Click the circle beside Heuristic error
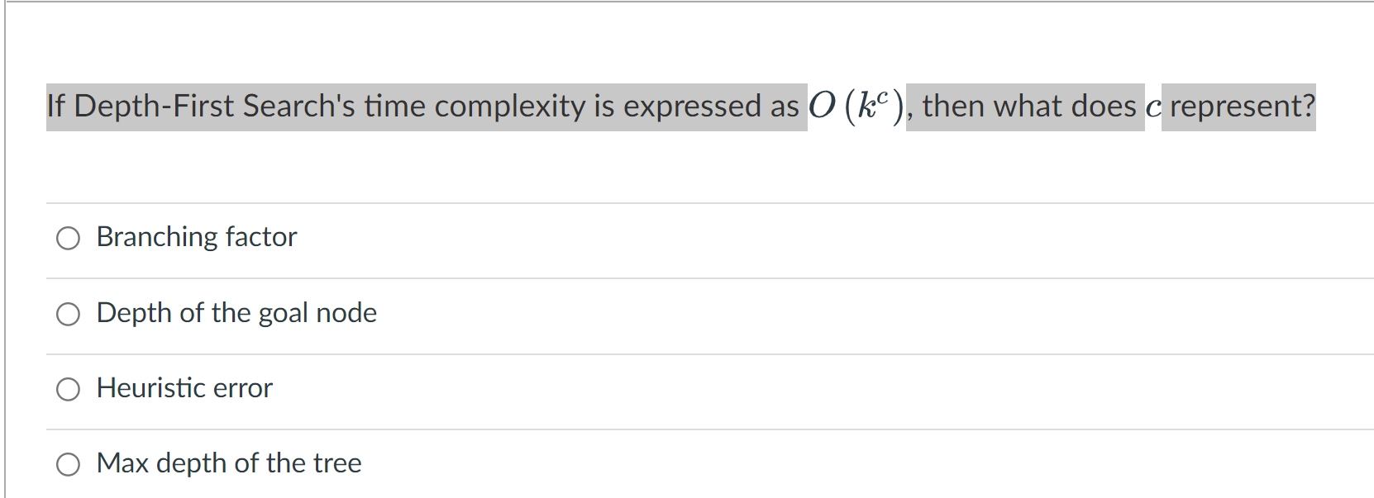This screenshot has width=1374, height=498. 69,389
